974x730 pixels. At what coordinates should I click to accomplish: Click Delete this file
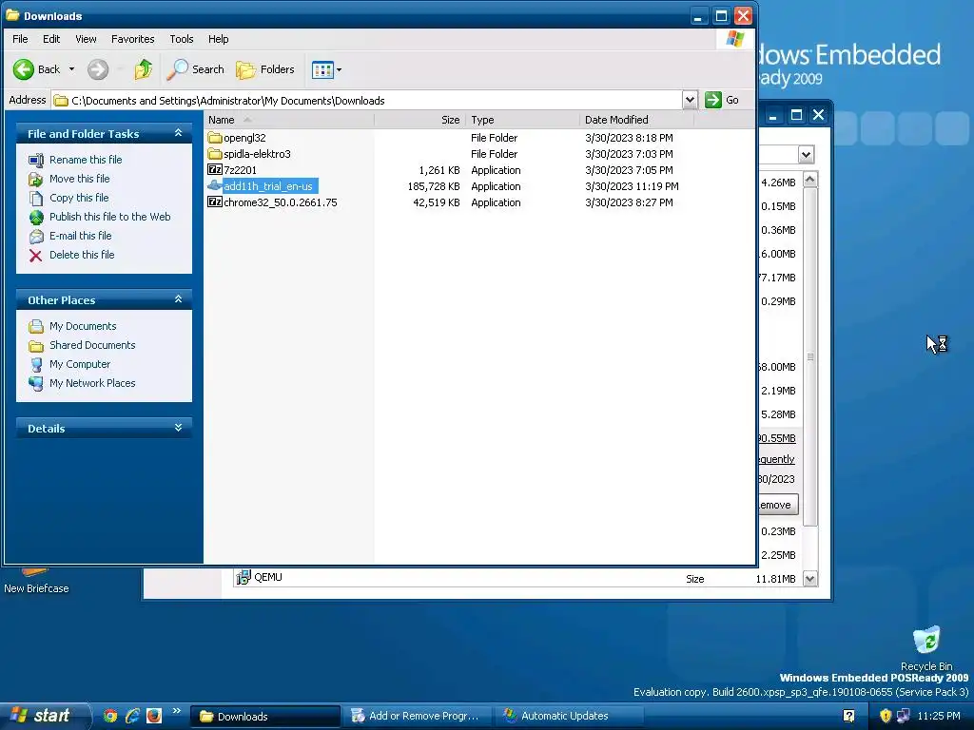pos(82,255)
